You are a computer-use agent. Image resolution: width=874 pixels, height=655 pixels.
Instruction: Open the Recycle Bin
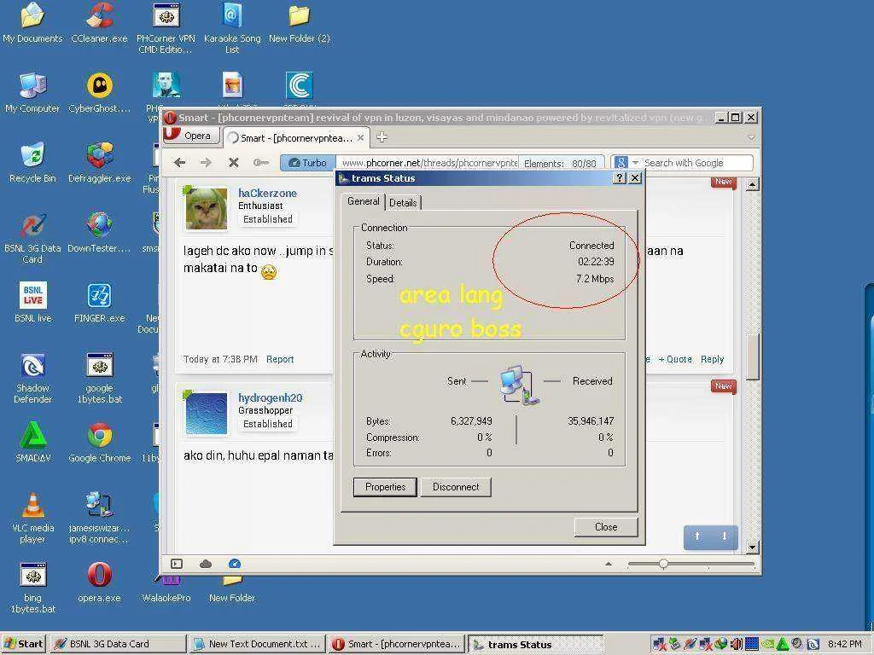point(32,163)
